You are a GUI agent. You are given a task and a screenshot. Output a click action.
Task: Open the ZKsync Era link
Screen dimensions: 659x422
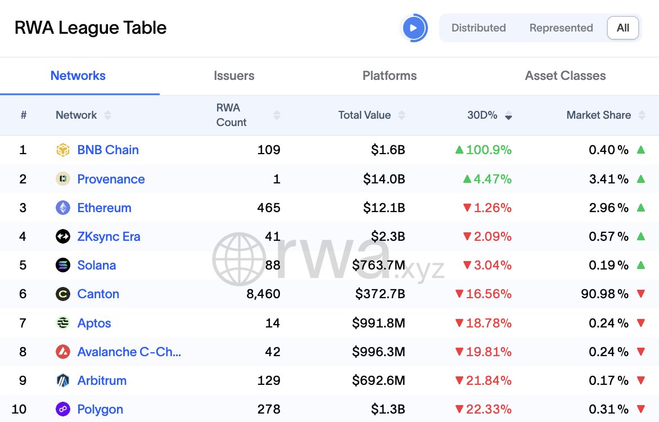click(109, 236)
